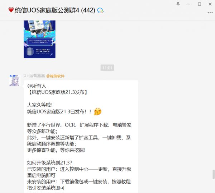Click the line 【统信UOS家庭版21.3发布】
The width and height of the screenshot is (215, 193).
(57, 92)
